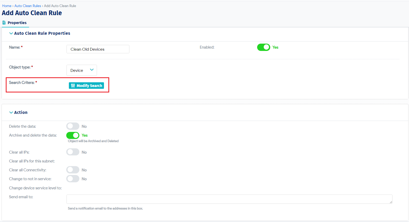Enable the Delete the data toggle
The image size is (409, 222).
pos(73,126)
